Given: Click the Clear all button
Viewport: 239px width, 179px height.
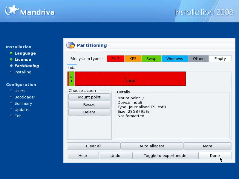Looking at the screenshot, I should point(94,146).
